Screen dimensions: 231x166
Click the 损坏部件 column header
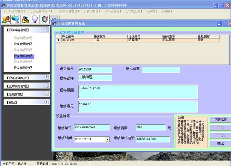[110, 37]
